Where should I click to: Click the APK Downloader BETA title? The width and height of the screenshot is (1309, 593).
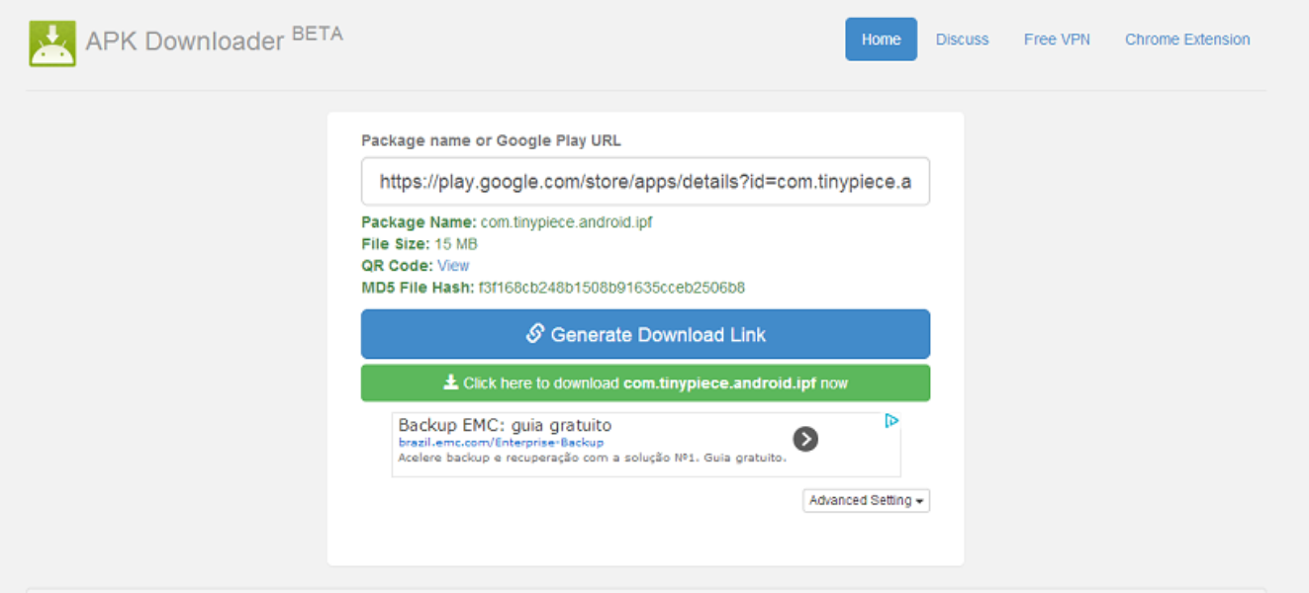214,40
